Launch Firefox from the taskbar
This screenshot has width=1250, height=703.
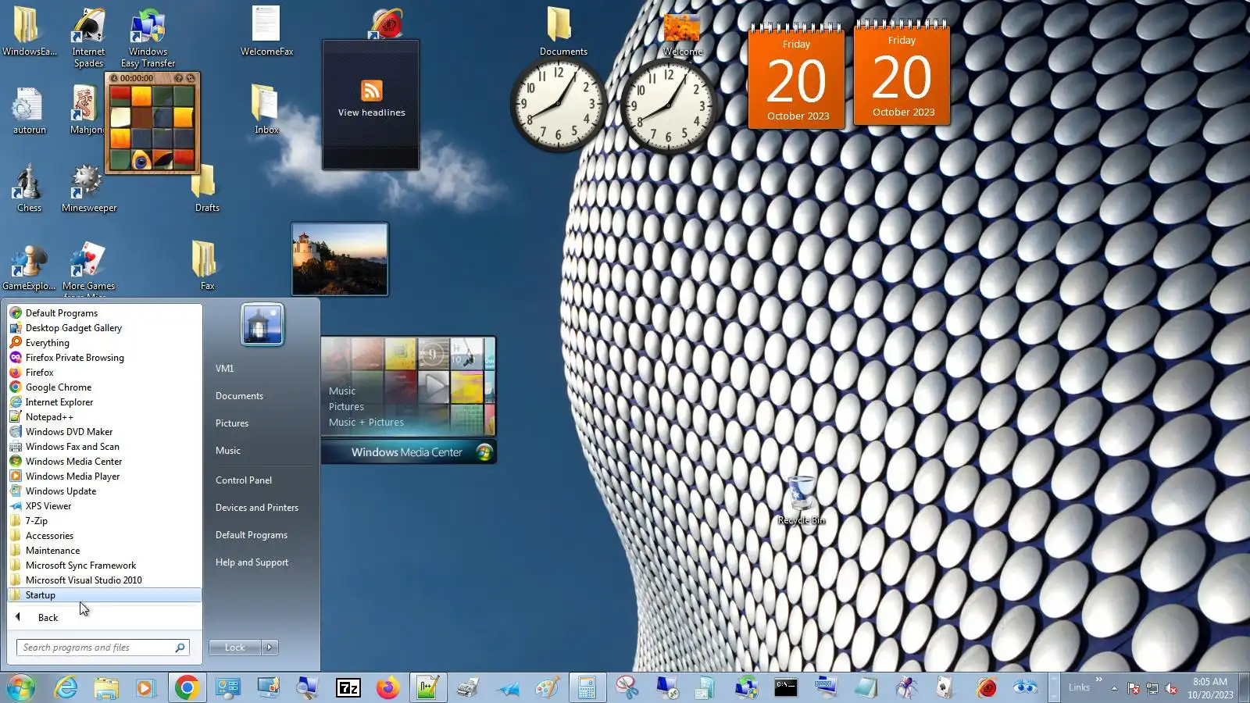(387, 688)
